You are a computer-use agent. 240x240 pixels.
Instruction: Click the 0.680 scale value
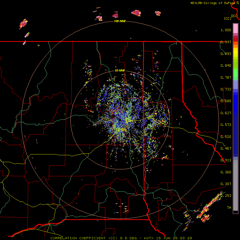pyautogui.click(x=226, y=101)
